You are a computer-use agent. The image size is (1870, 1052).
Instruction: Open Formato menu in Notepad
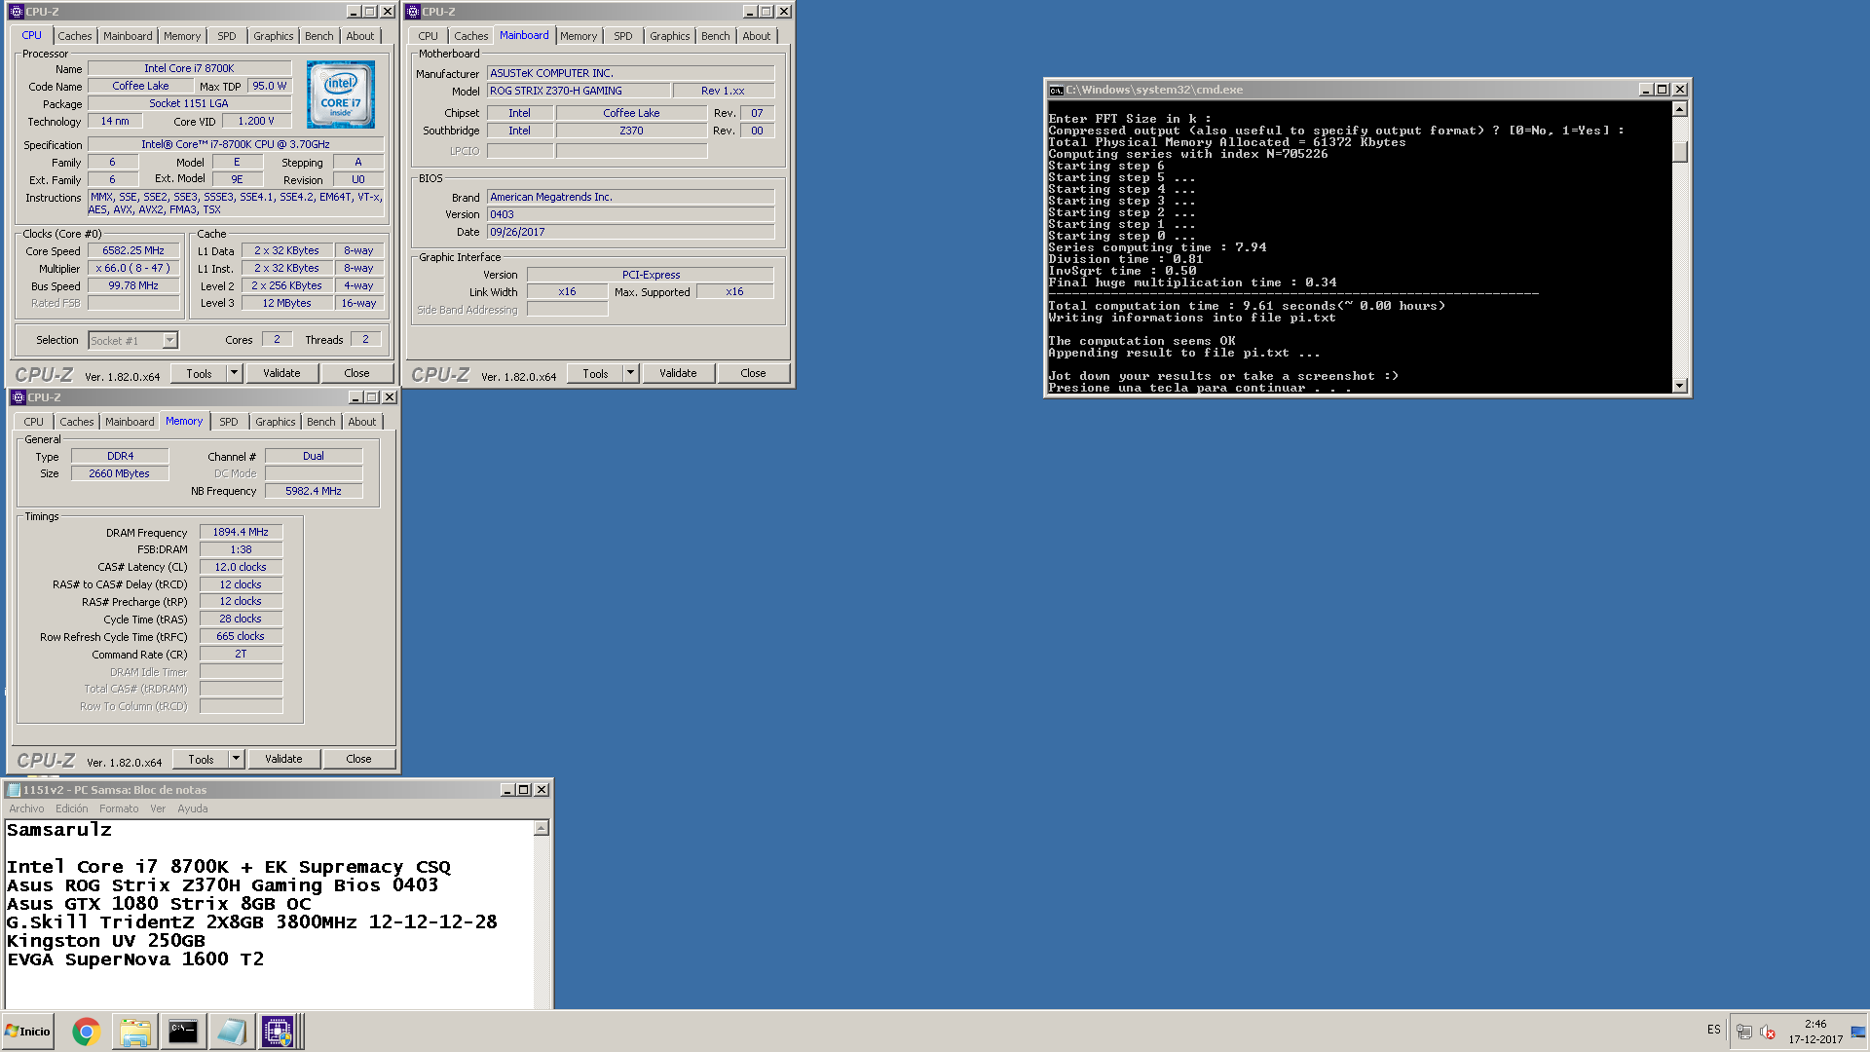pyautogui.click(x=119, y=808)
